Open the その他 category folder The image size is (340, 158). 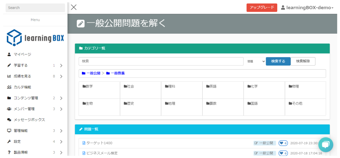point(296,103)
